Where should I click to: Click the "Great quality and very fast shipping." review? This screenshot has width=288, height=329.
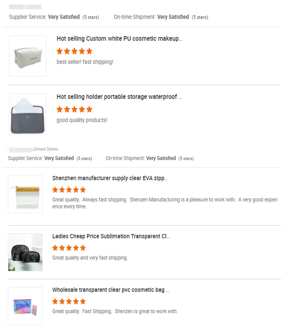(x=90, y=258)
